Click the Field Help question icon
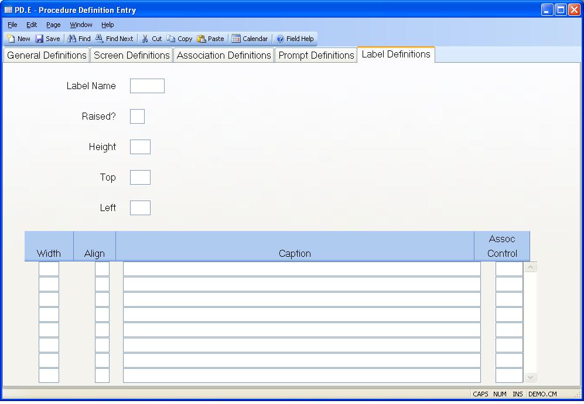Screen dimensions: 584x404 click(280, 38)
